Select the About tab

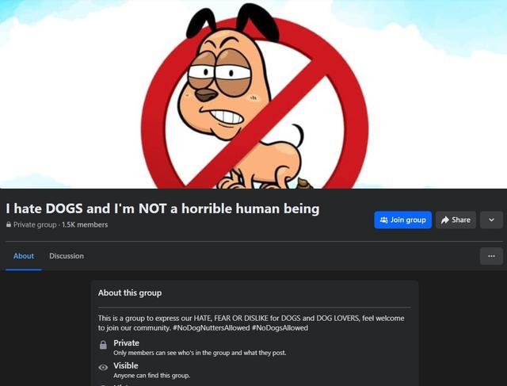coord(24,256)
